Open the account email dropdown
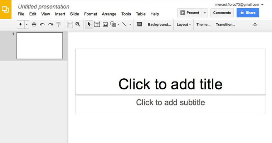 point(239,5)
